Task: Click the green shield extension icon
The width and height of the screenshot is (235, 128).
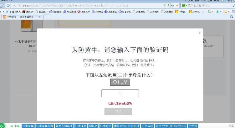Action: click(217, 12)
